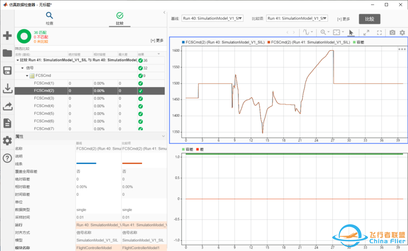Collapse left panel using the top chevron
The width and height of the screenshot is (408, 251).
coord(164,12)
